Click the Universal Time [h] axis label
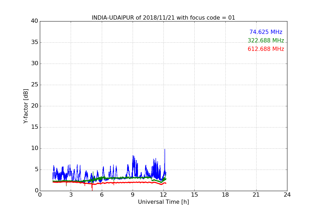The image size is (319, 212). (x=163, y=202)
